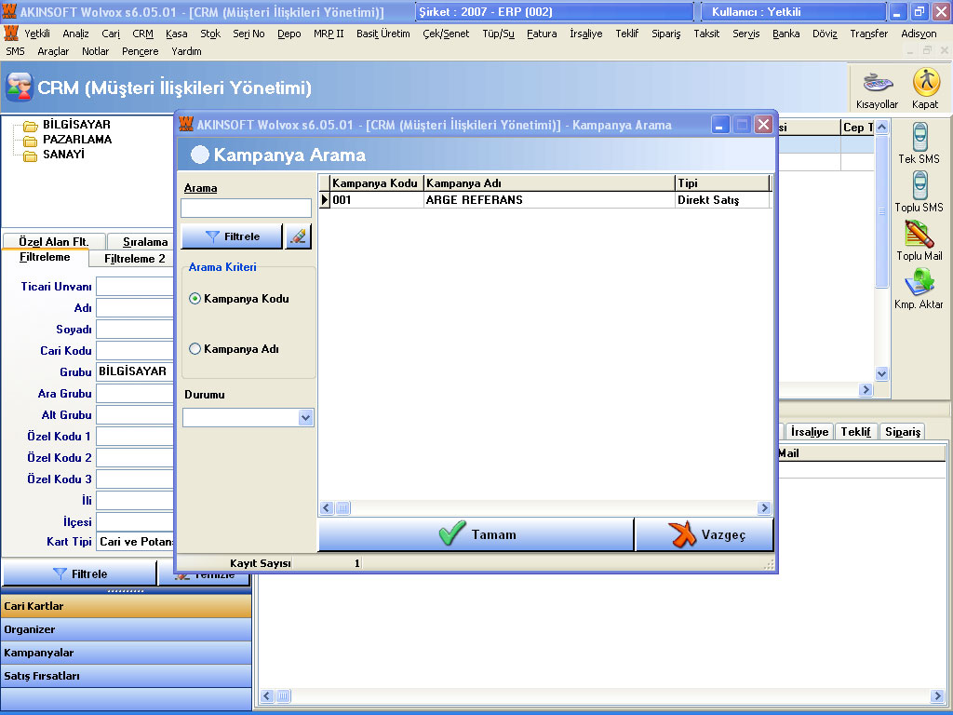The image size is (953, 715).
Task: Open the Kampanyalar section
Action: pyautogui.click(x=127, y=653)
